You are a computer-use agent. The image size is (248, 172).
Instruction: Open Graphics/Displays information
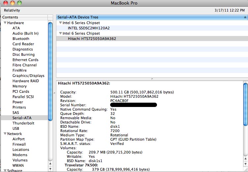point(28,76)
